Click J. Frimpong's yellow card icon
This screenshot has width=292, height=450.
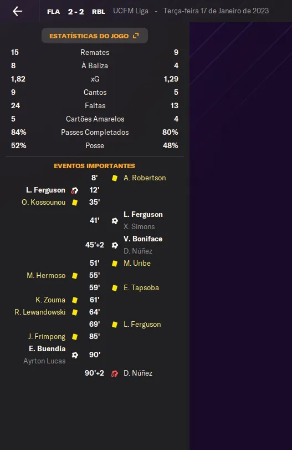click(74, 337)
